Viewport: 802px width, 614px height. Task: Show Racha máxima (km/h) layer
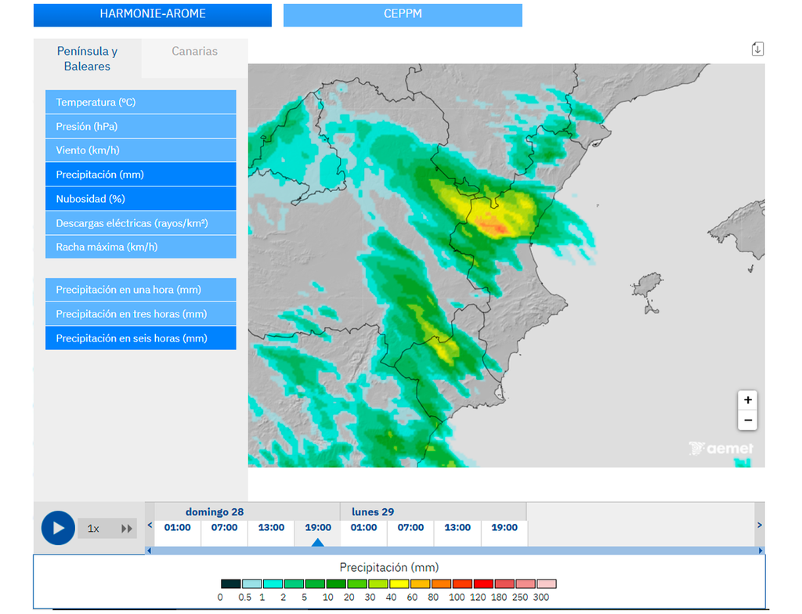[x=140, y=247]
